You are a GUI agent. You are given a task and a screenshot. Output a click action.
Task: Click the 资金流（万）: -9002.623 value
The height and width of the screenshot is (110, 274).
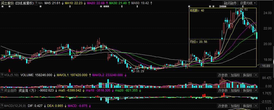[36, 90]
